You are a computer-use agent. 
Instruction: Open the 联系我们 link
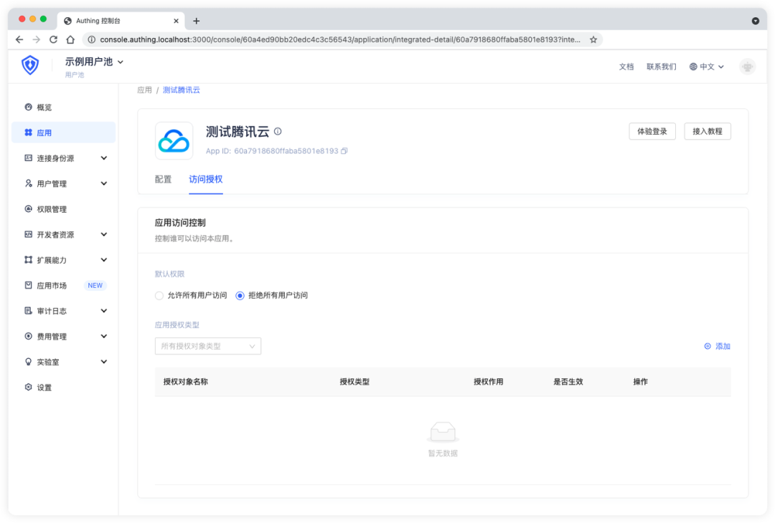coord(662,67)
